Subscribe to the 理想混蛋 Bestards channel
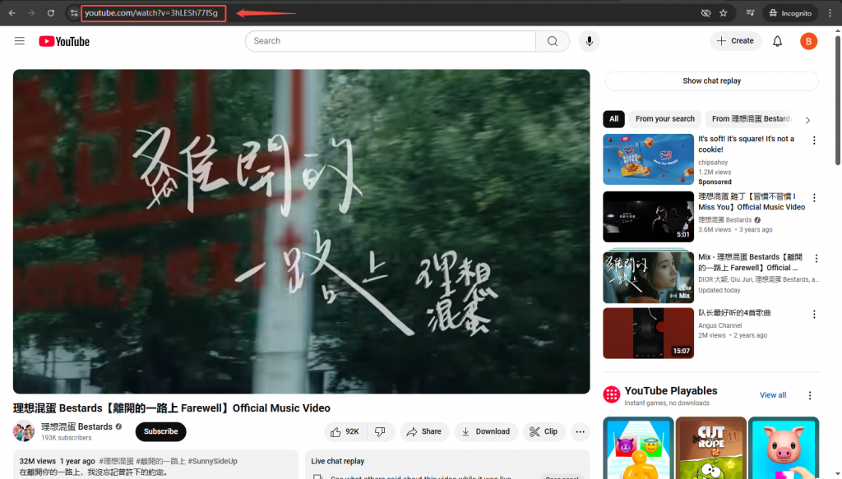Image resolution: width=842 pixels, height=479 pixels. point(160,431)
